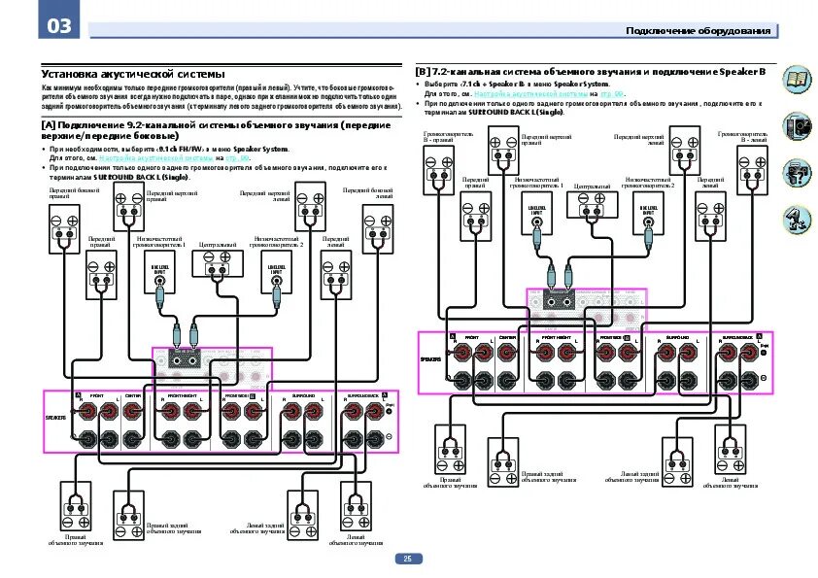Open the contents book icon

[797, 81]
